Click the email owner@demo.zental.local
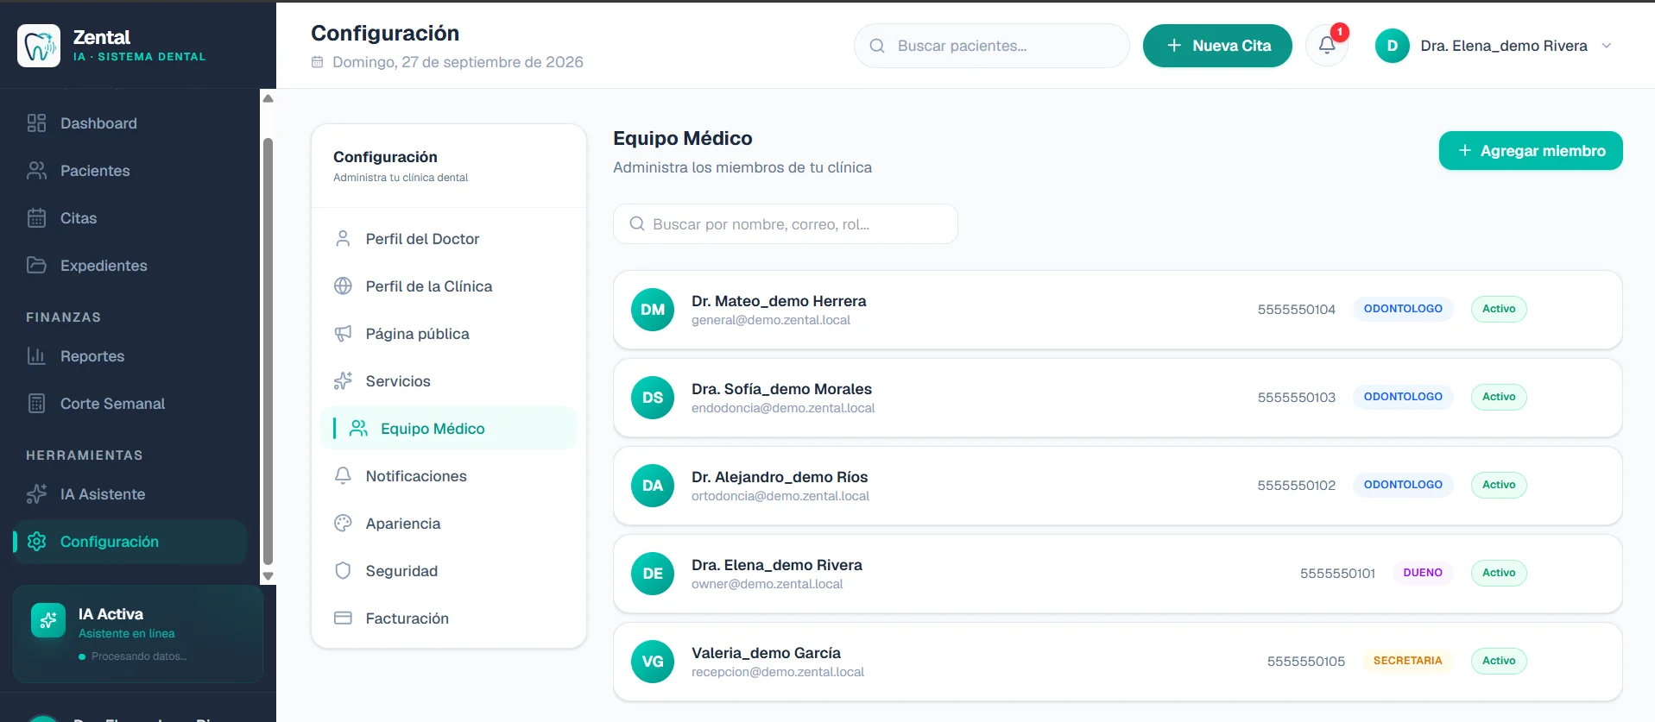 [x=767, y=584]
